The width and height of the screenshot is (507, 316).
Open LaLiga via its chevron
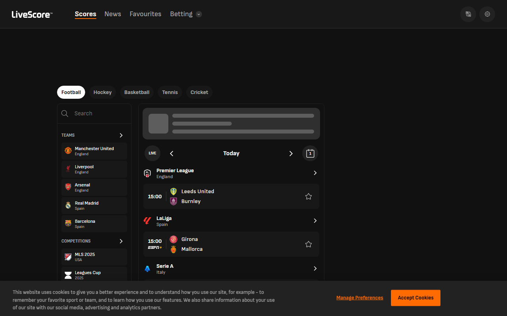click(315, 221)
